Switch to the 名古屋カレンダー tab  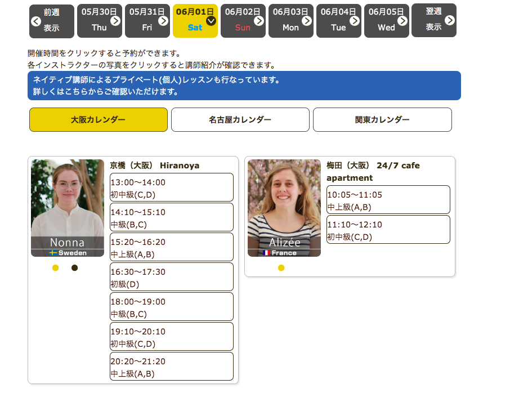(x=240, y=120)
